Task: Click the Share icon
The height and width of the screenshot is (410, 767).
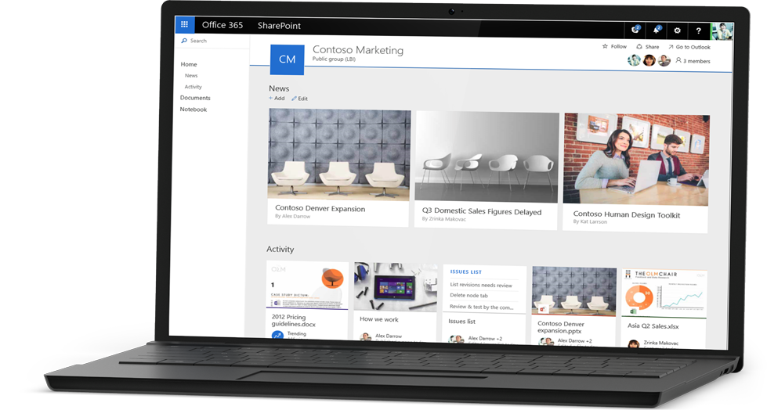Action: coord(639,46)
